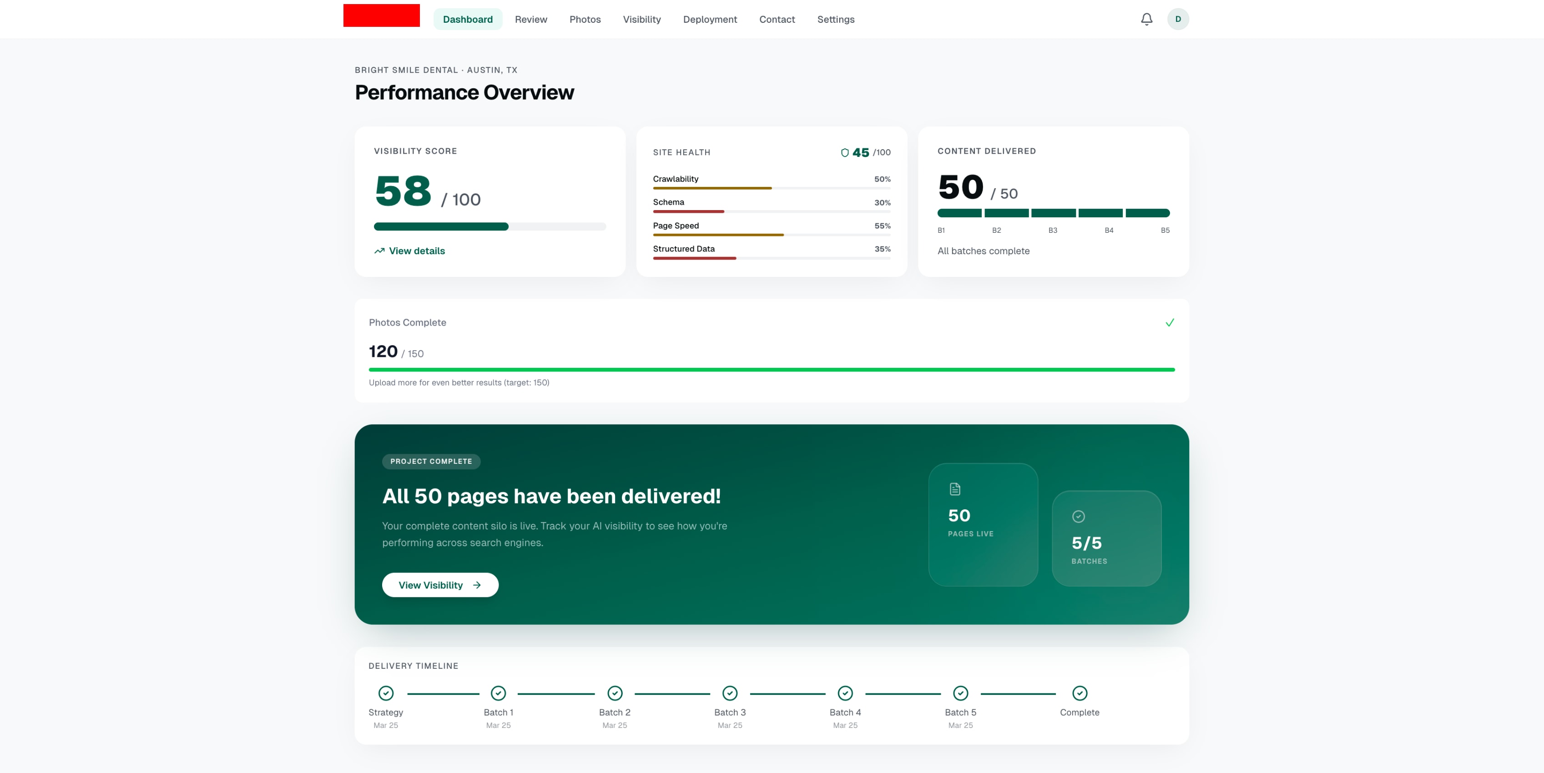Click the arrow icon inside View Visibility button
This screenshot has width=1544, height=773.
click(476, 585)
